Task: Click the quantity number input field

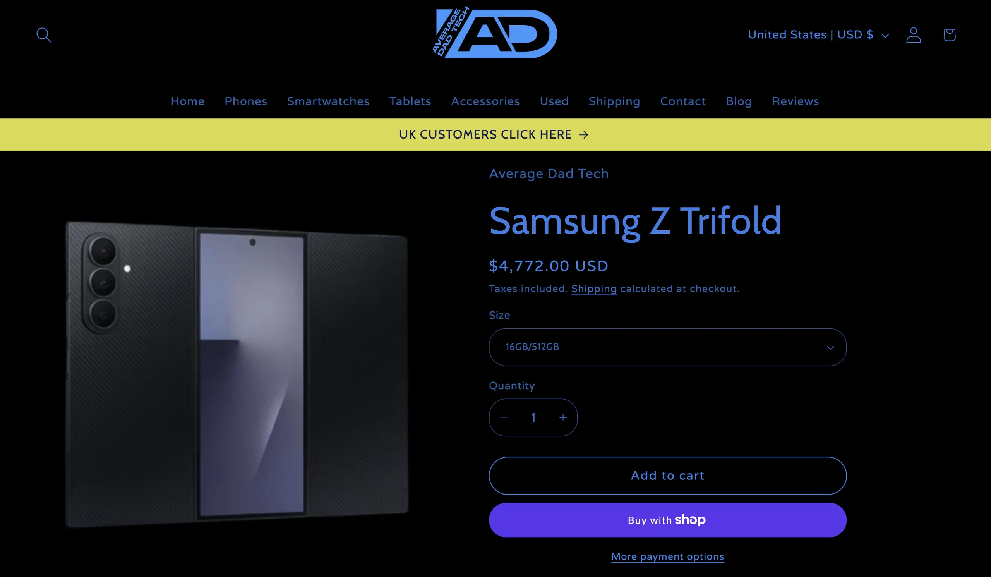Action: (533, 417)
